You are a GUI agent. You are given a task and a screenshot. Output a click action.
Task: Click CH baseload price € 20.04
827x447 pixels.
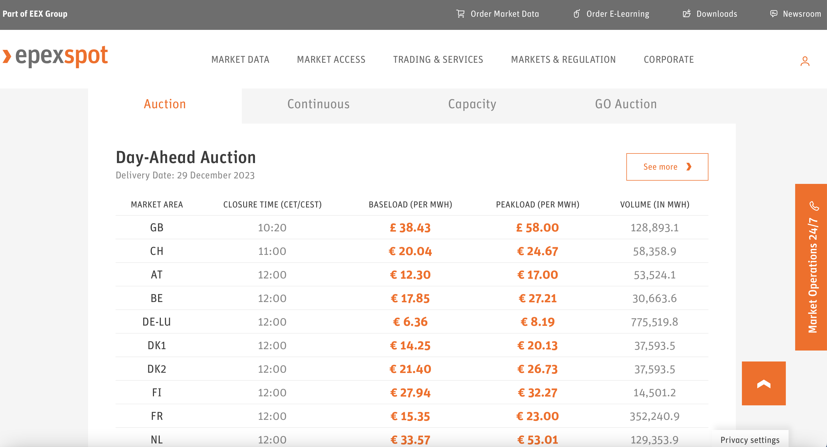click(x=410, y=251)
